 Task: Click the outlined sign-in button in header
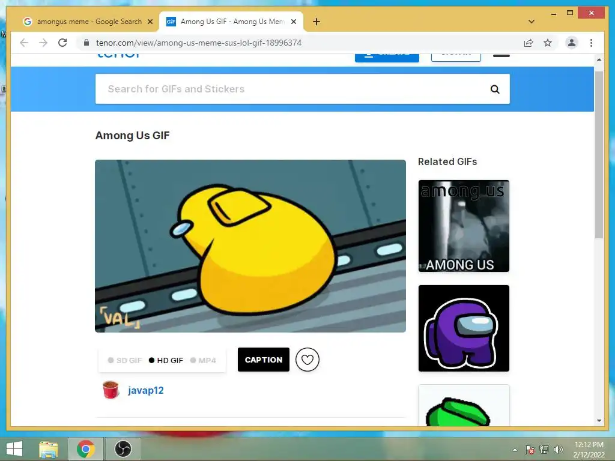click(456, 57)
